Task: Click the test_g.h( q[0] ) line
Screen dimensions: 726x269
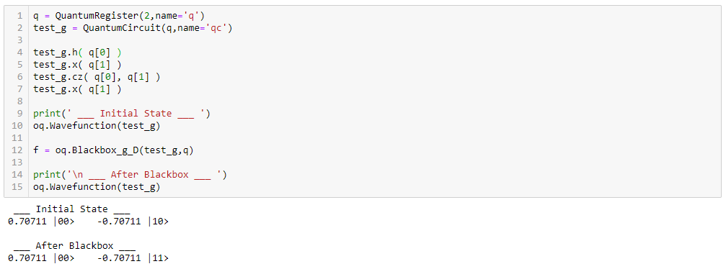Action: (x=77, y=53)
